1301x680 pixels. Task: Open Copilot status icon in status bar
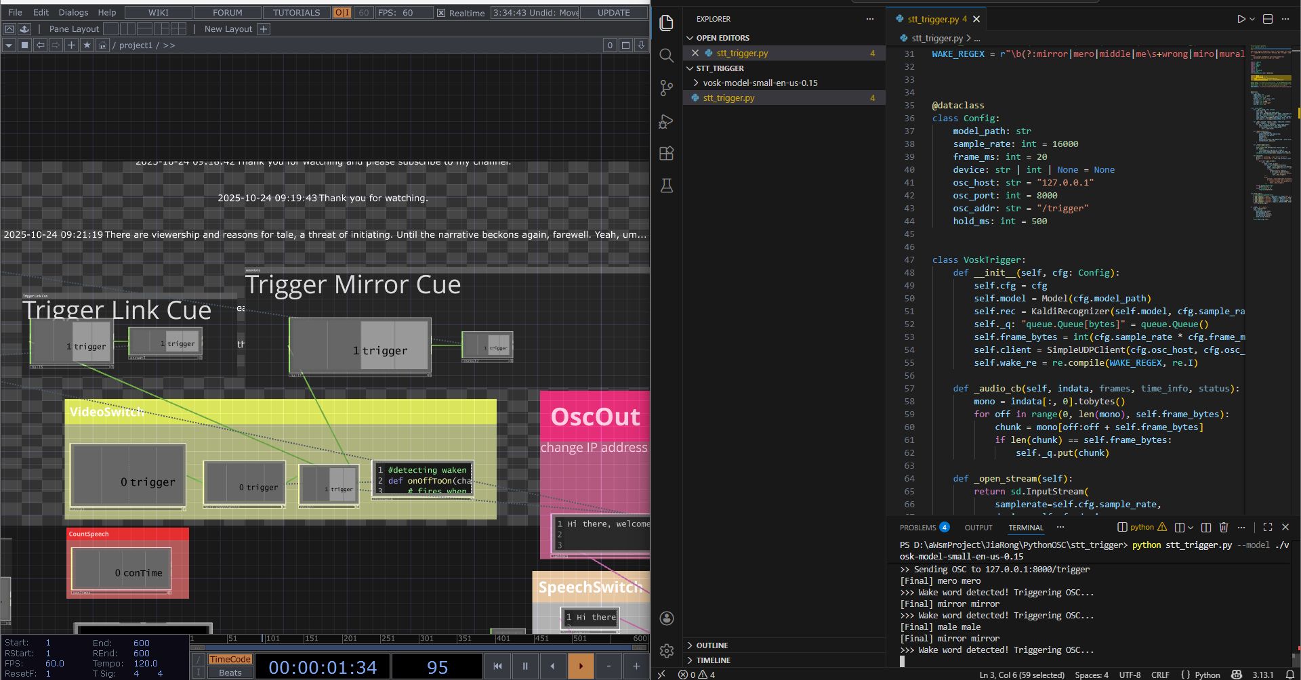pyautogui.click(x=1237, y=675)
